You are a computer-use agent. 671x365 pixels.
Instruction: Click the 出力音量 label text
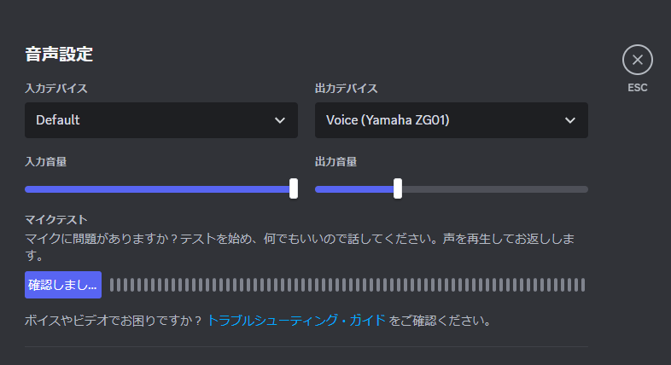pos(335,161)
